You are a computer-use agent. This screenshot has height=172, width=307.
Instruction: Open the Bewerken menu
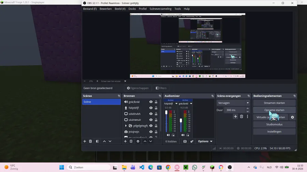tap(105, 9)
